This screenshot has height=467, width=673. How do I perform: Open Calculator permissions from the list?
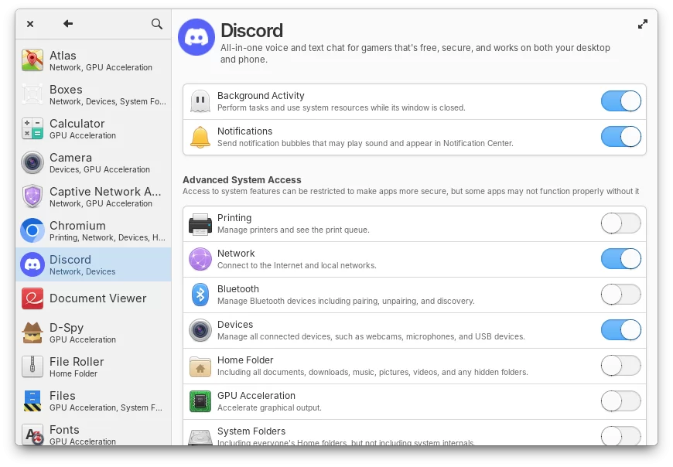(x=93, y=128)
